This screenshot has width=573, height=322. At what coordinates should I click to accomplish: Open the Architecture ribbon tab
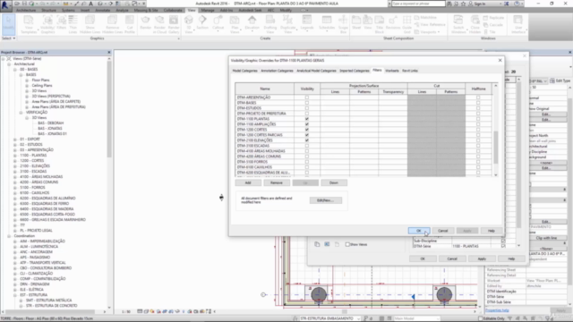click(26, 10)
